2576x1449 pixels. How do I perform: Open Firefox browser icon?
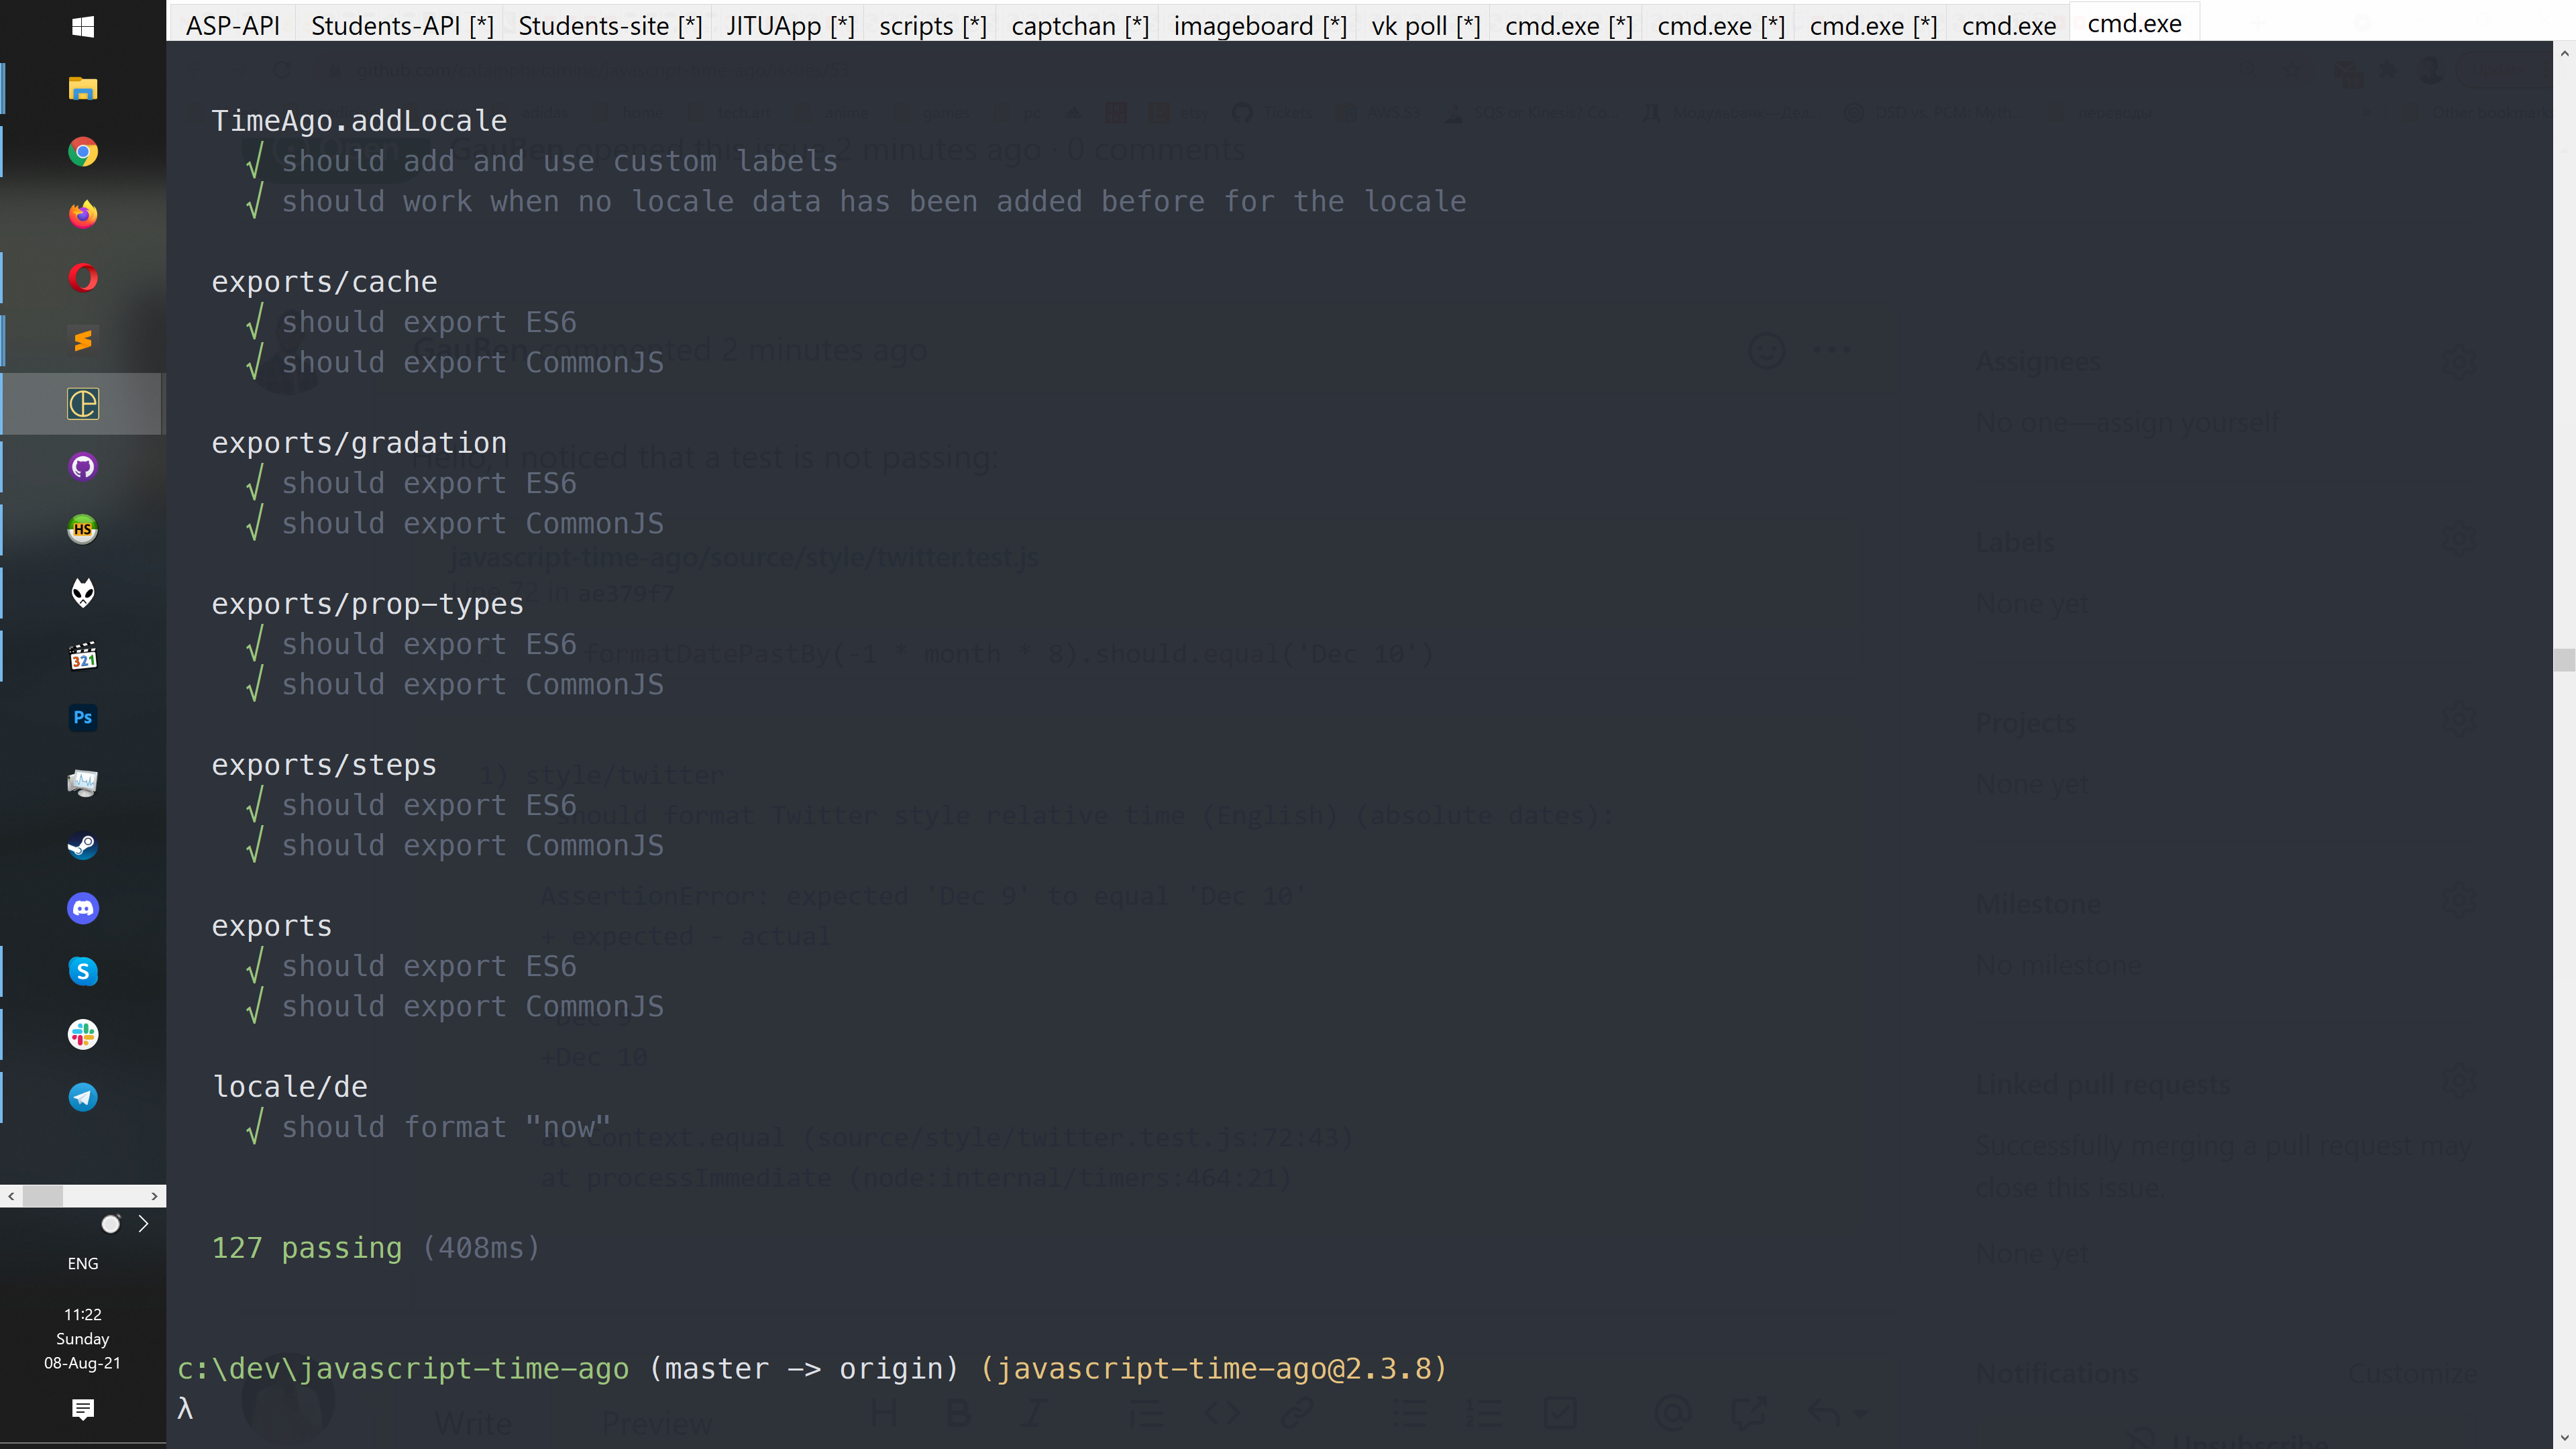[x=83, y=214]
